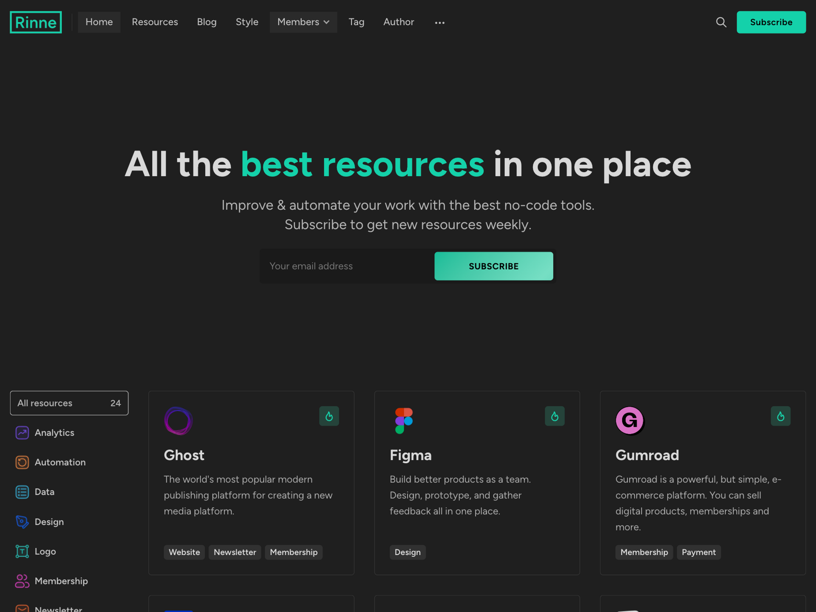Select the Design tag on Figma card
Screen dimensions: 816x612
pyautogui.click(x=407, y=552)
